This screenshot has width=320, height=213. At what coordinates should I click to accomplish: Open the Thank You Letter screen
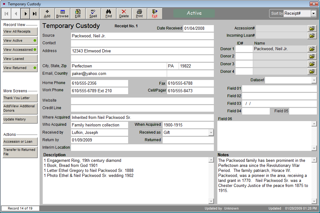(x=20, y=98)
